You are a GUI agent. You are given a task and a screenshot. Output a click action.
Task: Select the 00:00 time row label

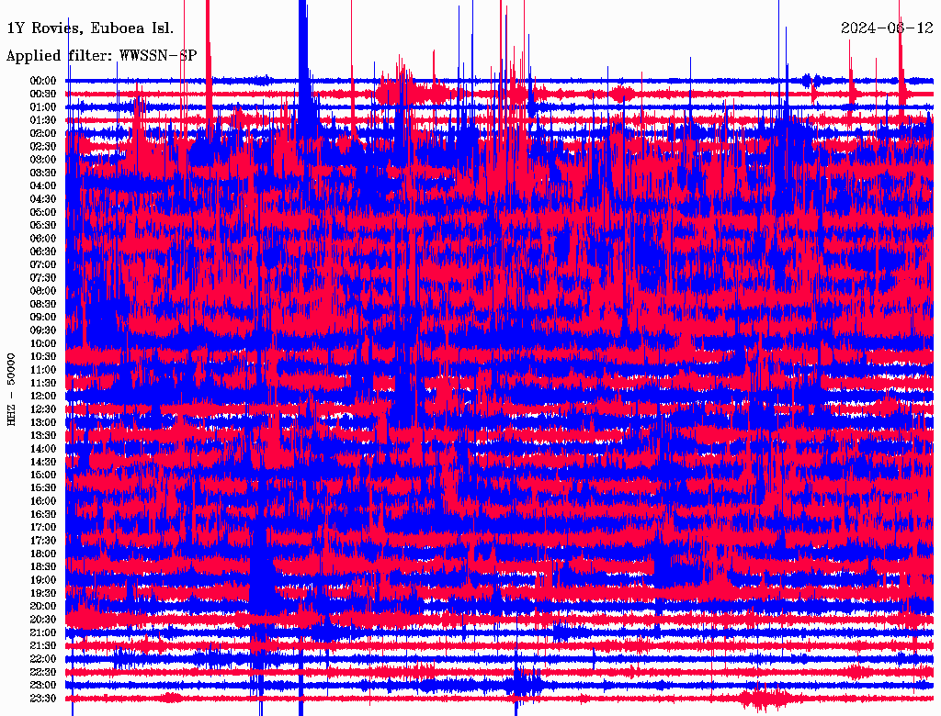click(43, 81)
